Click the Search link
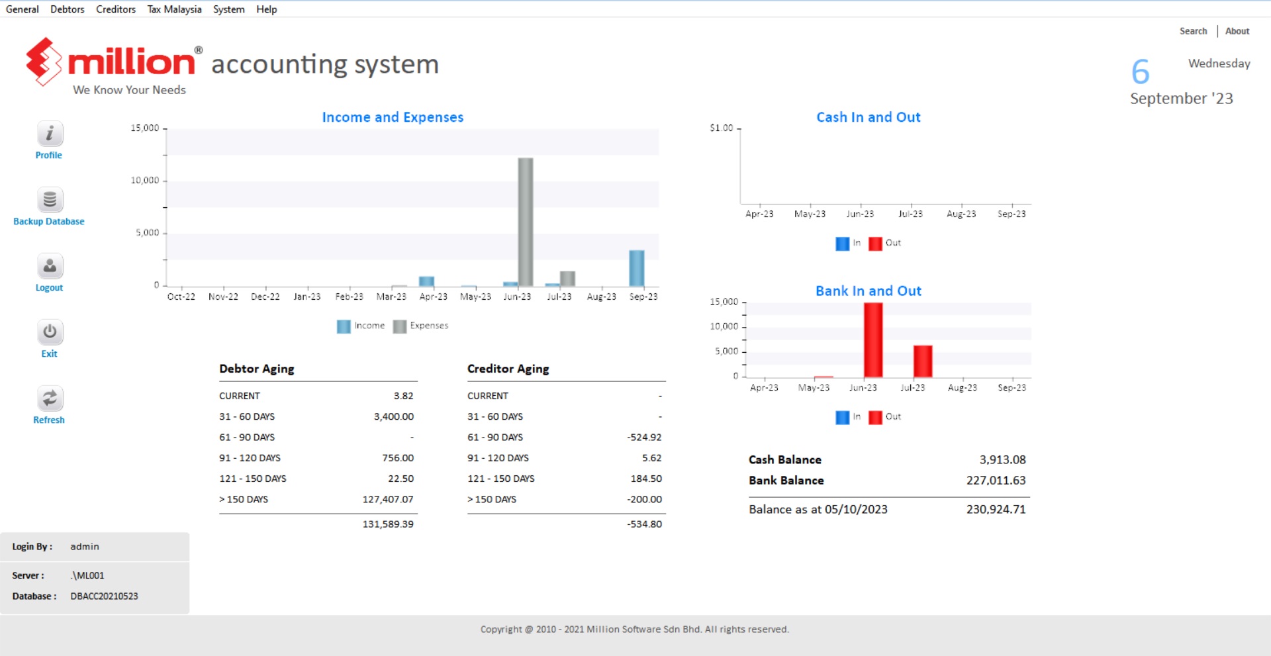This screenshot has width=1271, height=656. tap(1193, 30)
